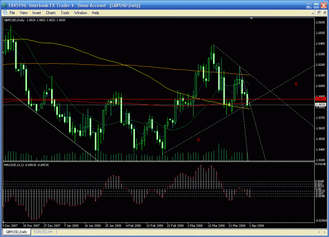
Task: Switch to the GBPUSD,Daily chart tab
Action: [x=16, y=232]
